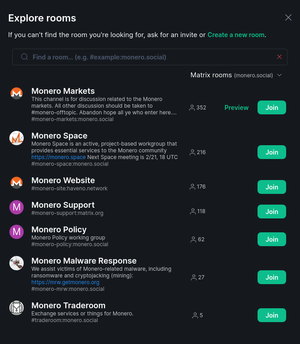Click the Monero Markets room avatar
Viewport: 300px width, 344px height.
[17, 93]
